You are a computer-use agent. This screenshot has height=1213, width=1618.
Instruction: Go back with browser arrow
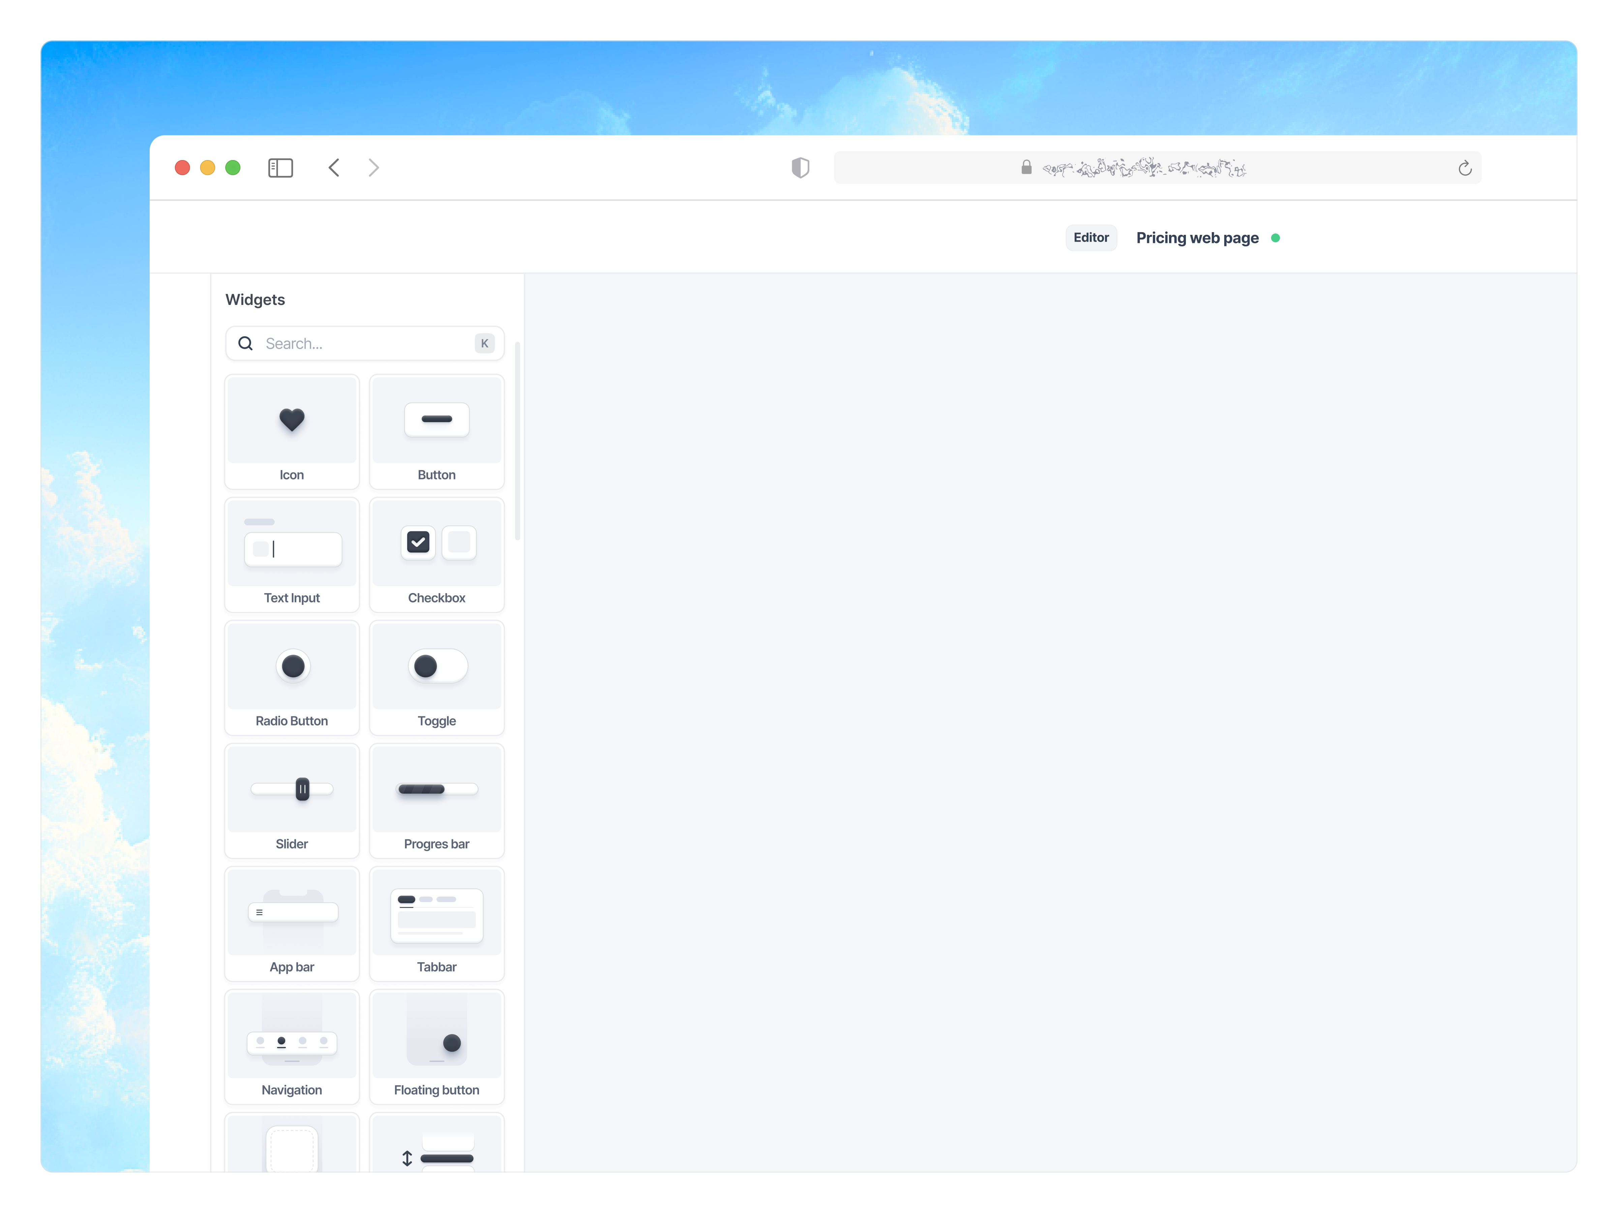334,167
